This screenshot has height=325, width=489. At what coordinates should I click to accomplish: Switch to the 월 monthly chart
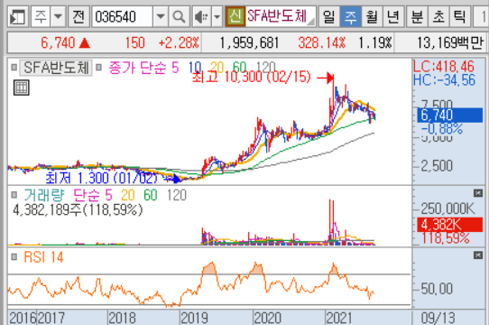tap(372, 16)
